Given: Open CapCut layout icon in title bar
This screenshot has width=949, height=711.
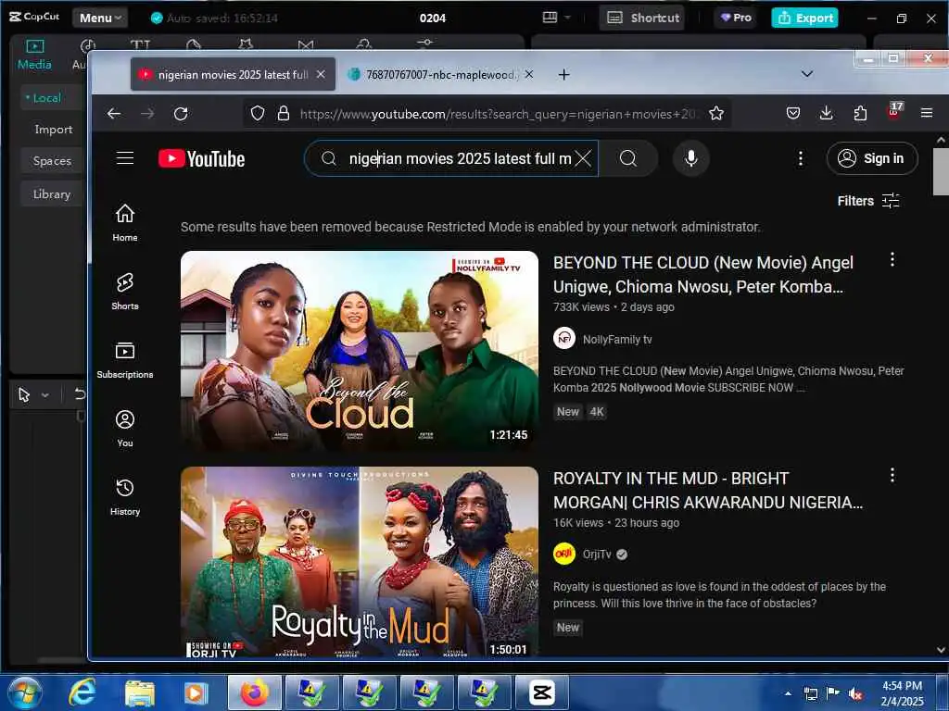Looking at the screenshot, I should [550, 18].
